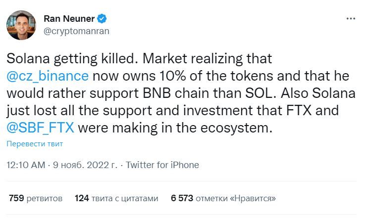The height and width of the screenshot is (218, 367).
Task: Open the tweet options three-dot menu
Action: coord(351,19)
